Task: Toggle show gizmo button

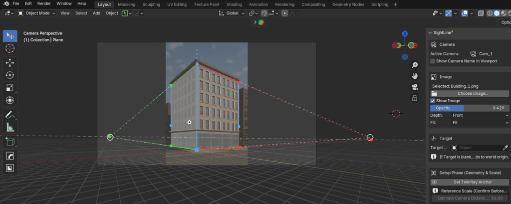Action: pyautogui.click(x=449, y=13)
